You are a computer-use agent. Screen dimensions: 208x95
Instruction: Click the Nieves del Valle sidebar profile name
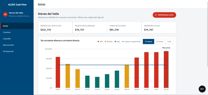point(16,13)
